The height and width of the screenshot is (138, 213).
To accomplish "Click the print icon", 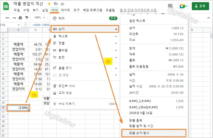I will [20, 18].
